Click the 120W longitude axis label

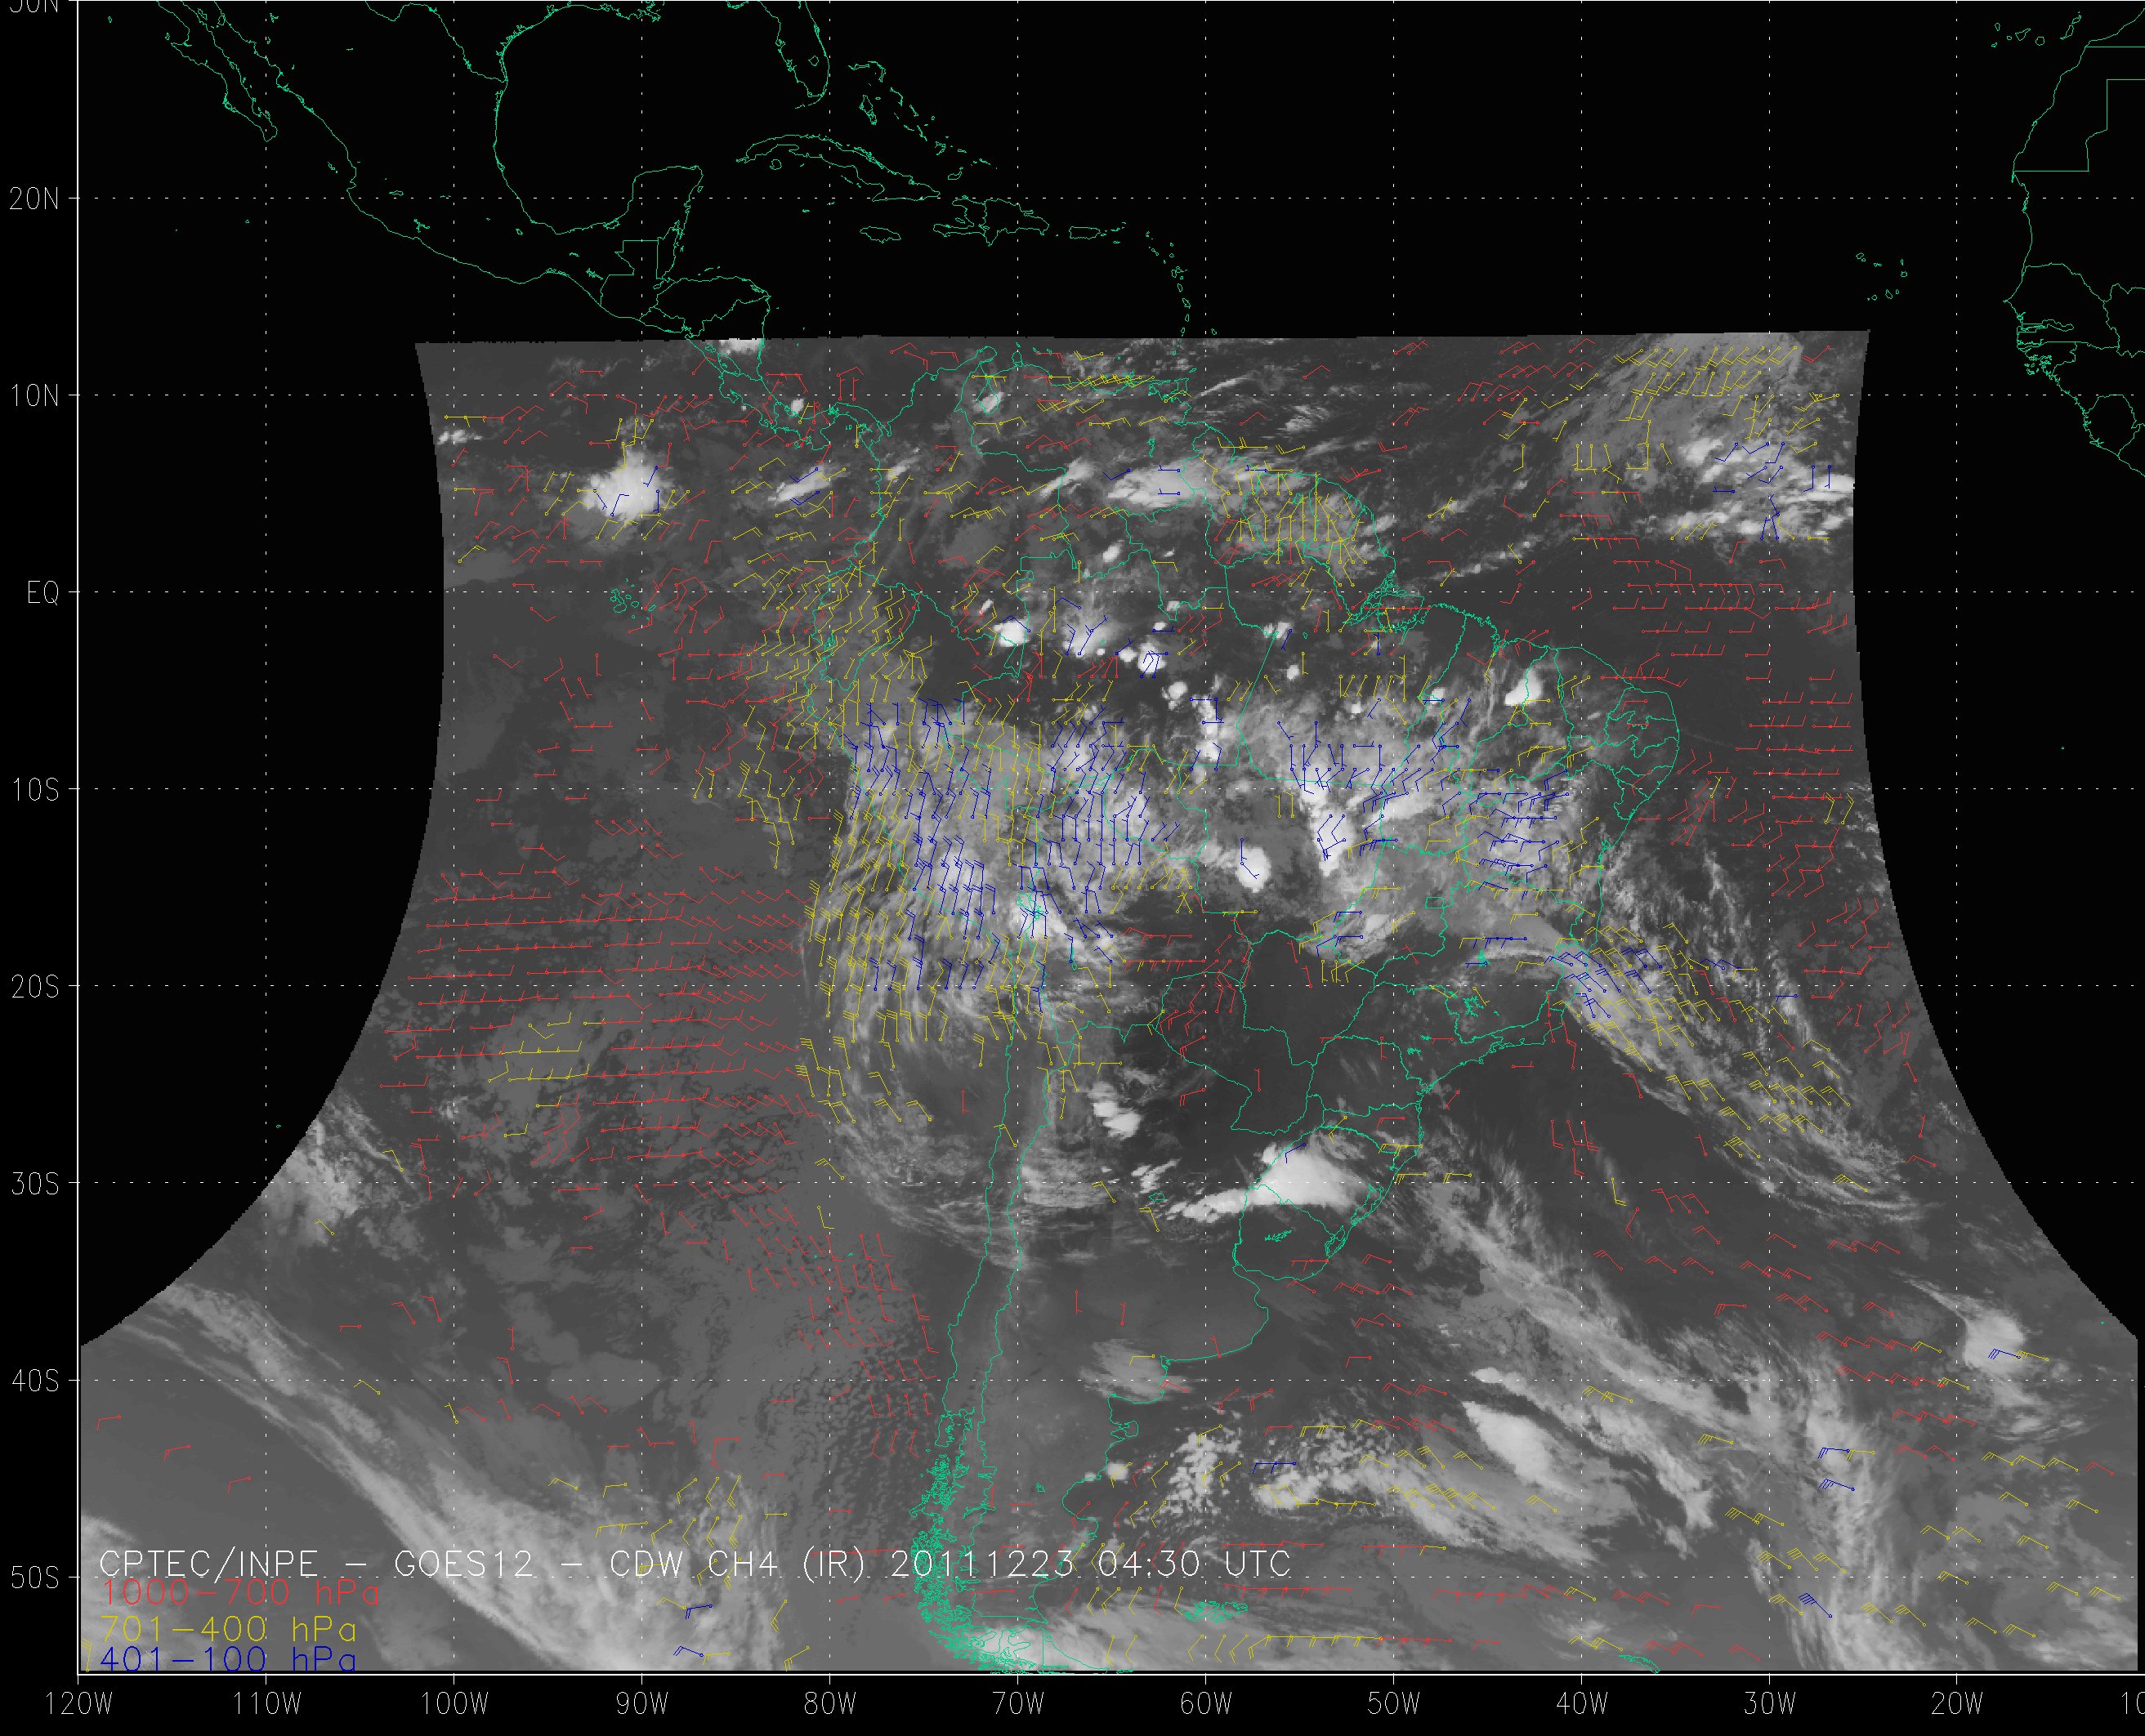79,1703
